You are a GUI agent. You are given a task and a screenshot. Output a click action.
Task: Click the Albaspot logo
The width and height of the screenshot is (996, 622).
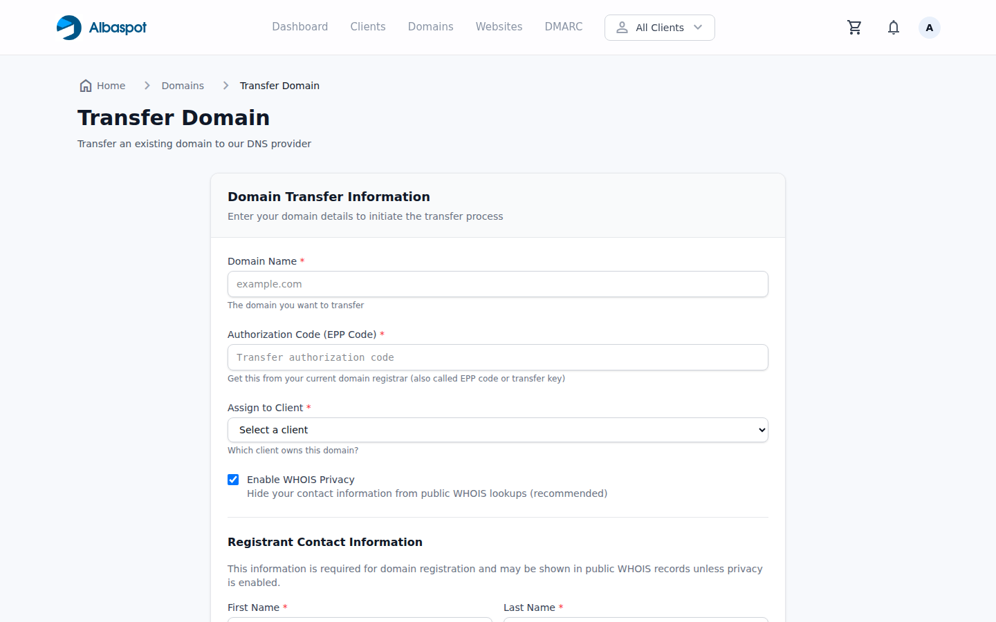coord(101,28)
